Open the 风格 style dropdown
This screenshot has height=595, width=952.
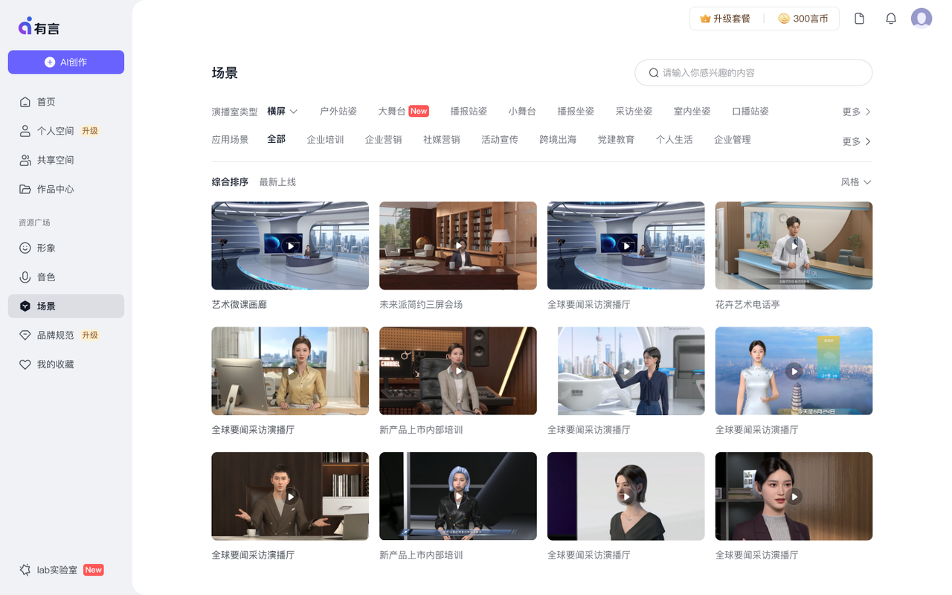855,182
